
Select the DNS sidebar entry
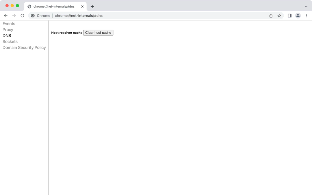[x=6, y=35]
